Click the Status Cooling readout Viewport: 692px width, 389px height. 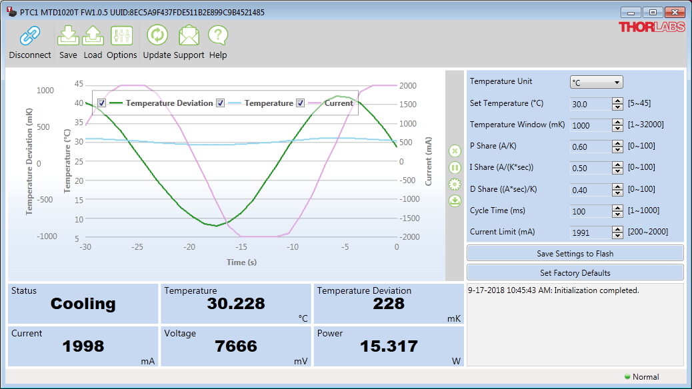(83, 304)
